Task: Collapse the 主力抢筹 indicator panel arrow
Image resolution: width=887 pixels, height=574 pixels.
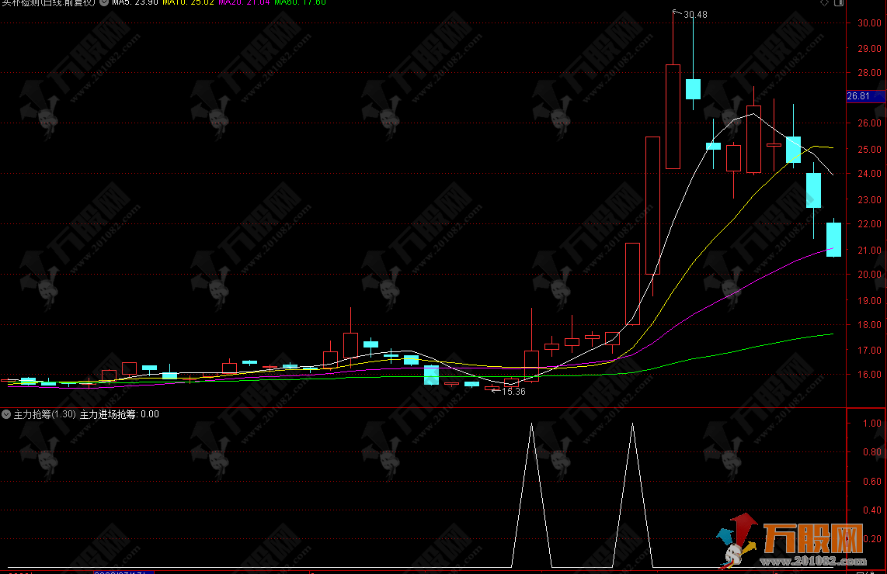Action: 6,414
